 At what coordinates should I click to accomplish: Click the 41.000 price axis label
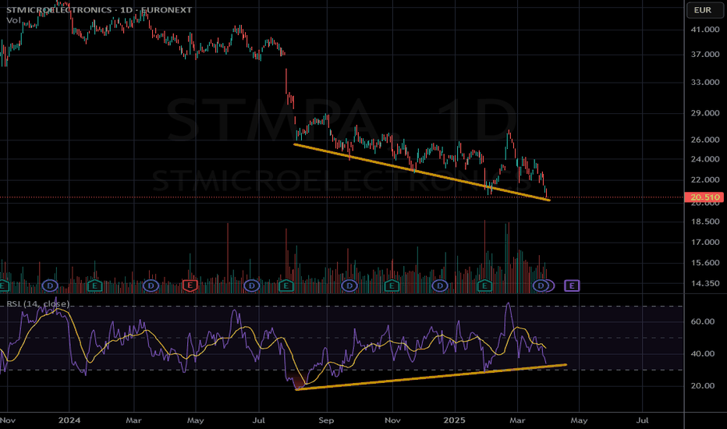pyautogui.click(x=704, y=29)
